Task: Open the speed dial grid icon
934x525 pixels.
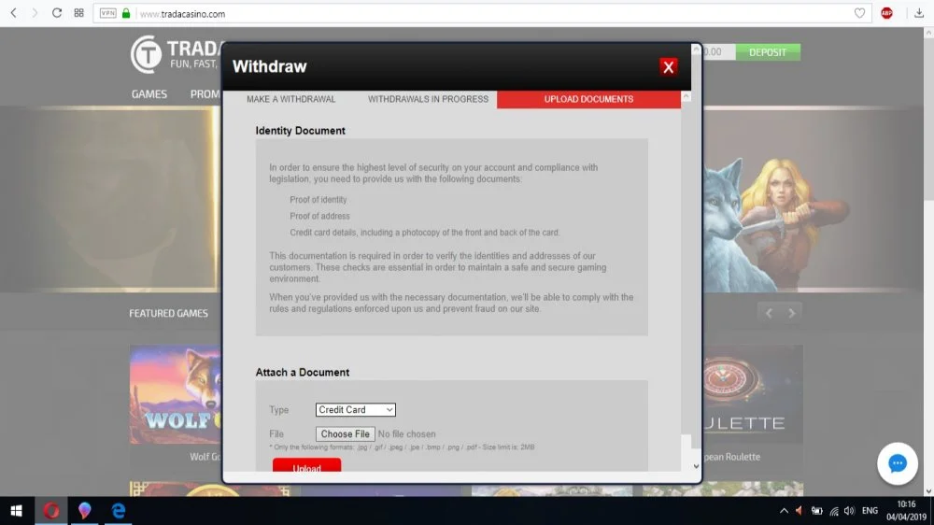Action: [78, 13]
